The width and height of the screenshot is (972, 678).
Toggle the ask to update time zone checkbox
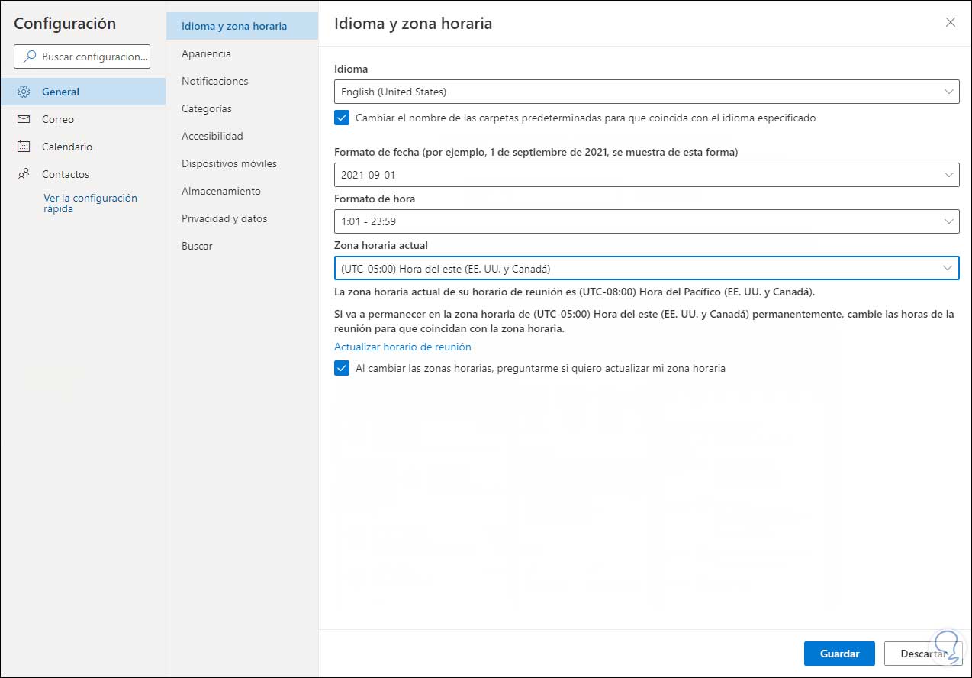342,368
